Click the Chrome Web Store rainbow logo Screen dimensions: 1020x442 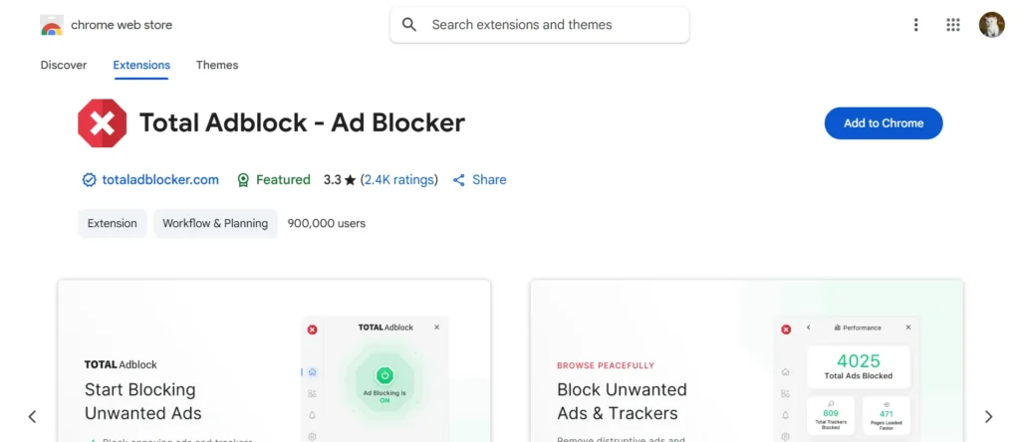(52, 25)
